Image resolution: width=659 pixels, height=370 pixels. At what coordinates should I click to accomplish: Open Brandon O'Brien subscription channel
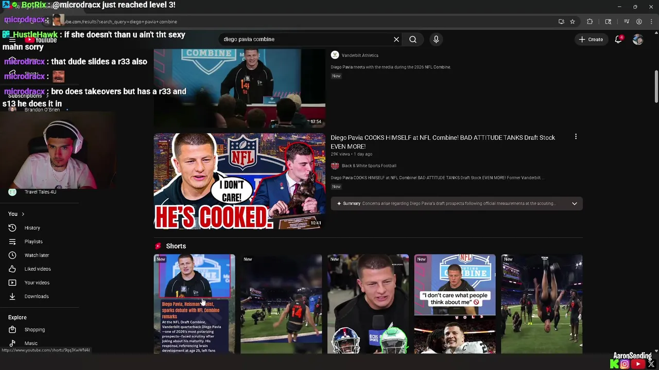pyautogui.click(x=42, y=109)
